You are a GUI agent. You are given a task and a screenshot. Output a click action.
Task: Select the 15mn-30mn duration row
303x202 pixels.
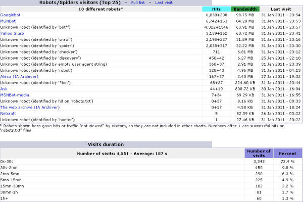click(151, 186)
